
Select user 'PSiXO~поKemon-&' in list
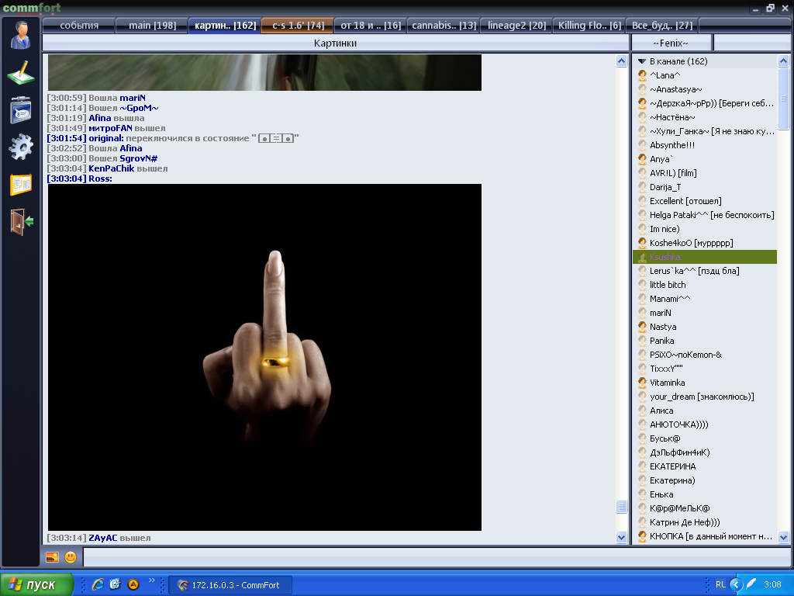705,355
